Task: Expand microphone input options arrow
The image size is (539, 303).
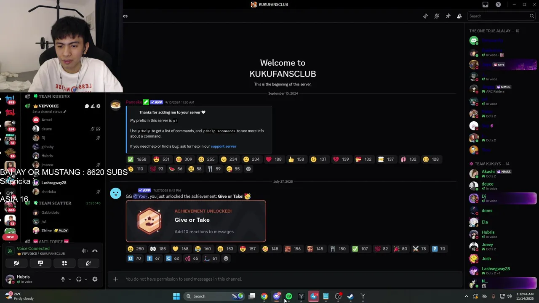Action: 70,279
